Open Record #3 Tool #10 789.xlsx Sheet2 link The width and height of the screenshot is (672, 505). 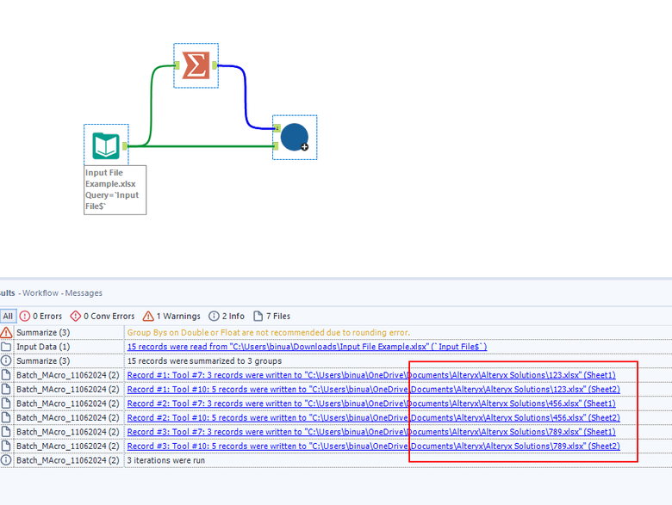click(x=373, y=446)
